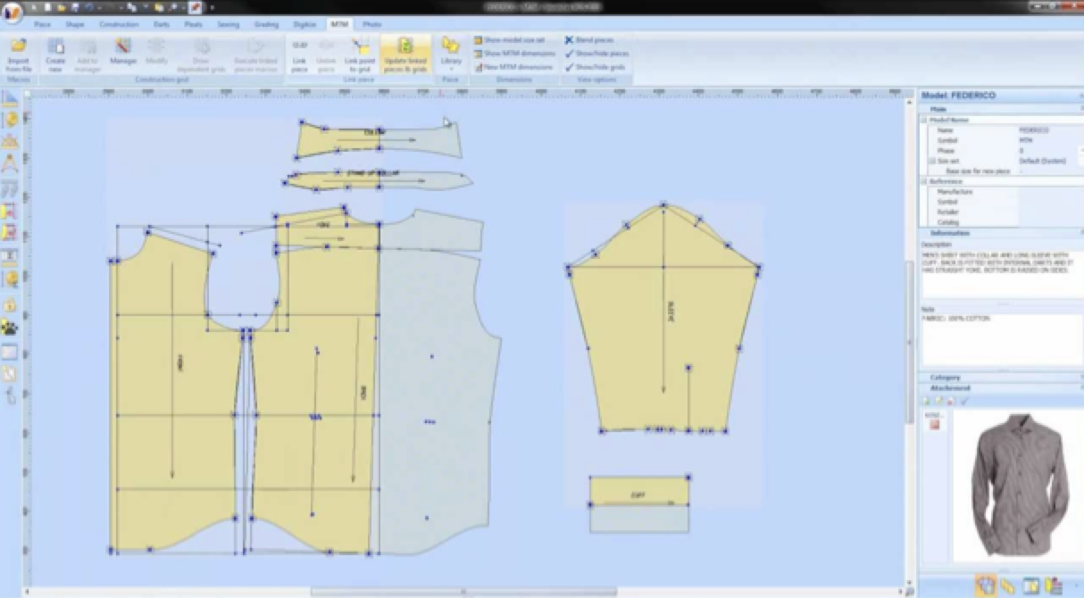
Task: Toggle Show/hide pieces option
Action: (x=596, y=54)
